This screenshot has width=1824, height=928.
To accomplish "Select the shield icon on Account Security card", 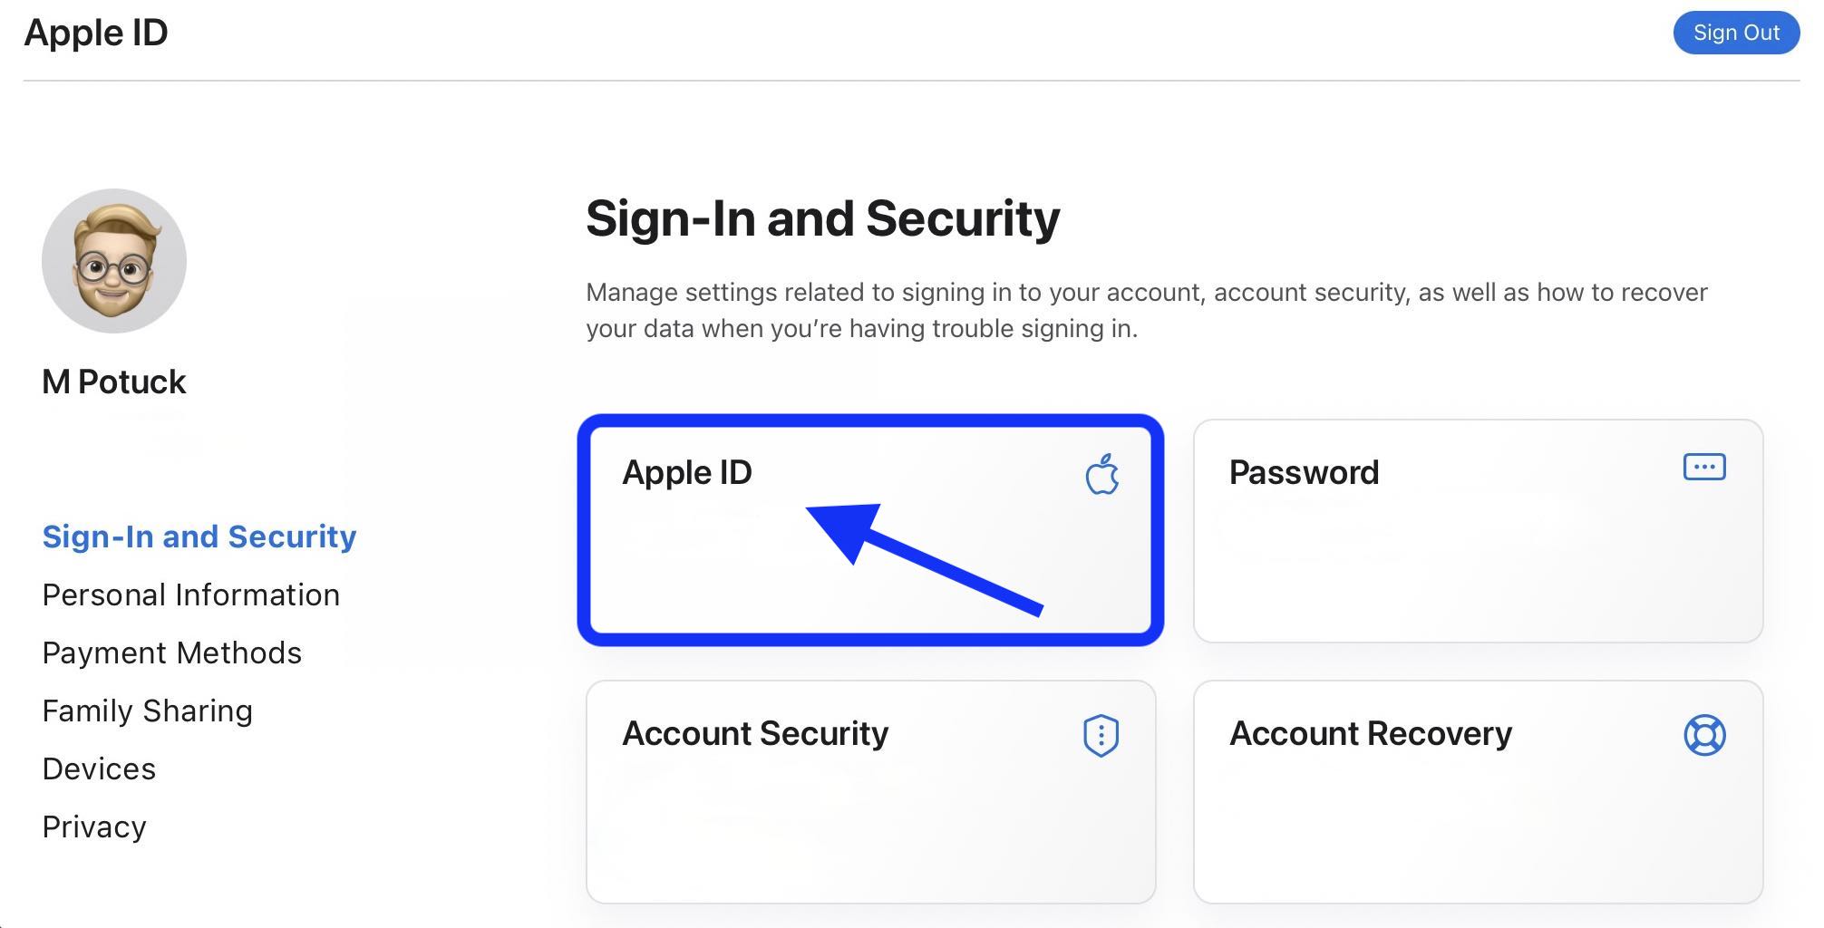I will (x=1099, y=737).
